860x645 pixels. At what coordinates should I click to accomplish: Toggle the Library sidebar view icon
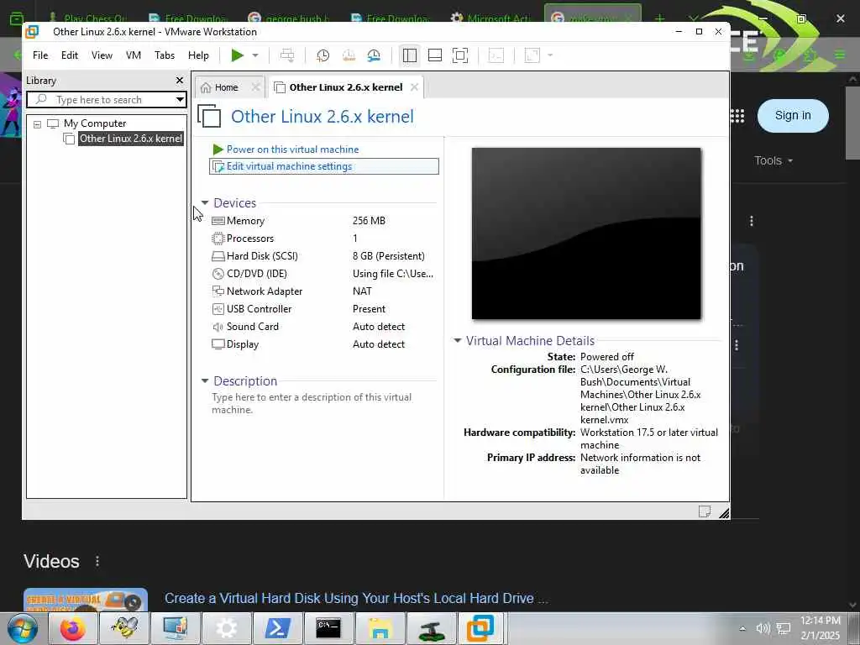[x=410, y=55]
